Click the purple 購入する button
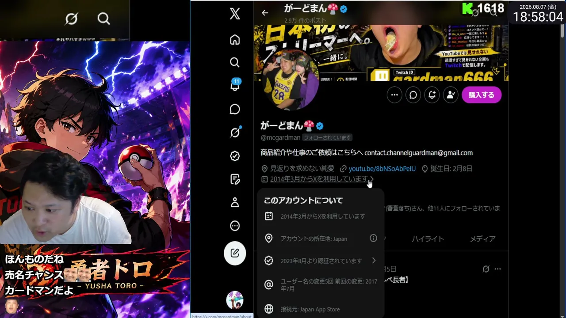Viewport: 566px width, 318px height. [x=481, y=95]
